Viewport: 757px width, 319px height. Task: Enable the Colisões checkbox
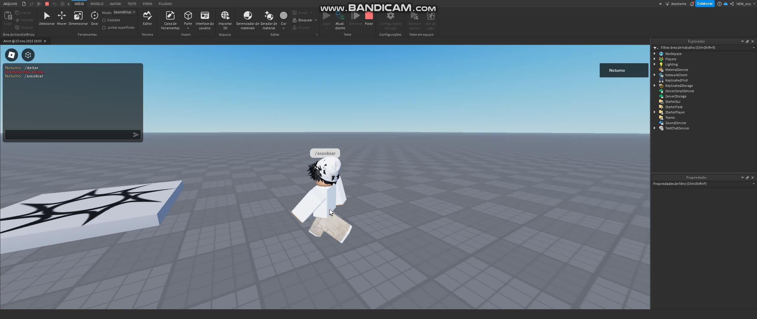tap(104, 20)
